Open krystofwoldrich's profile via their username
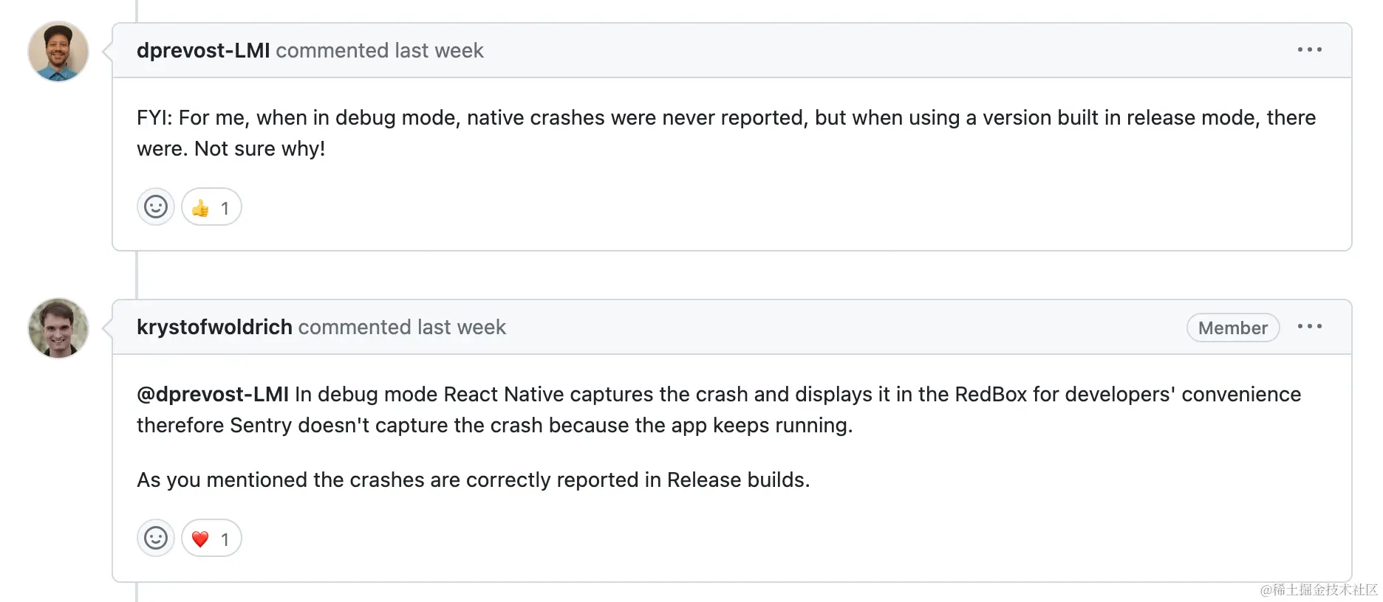 coord(214,327)
